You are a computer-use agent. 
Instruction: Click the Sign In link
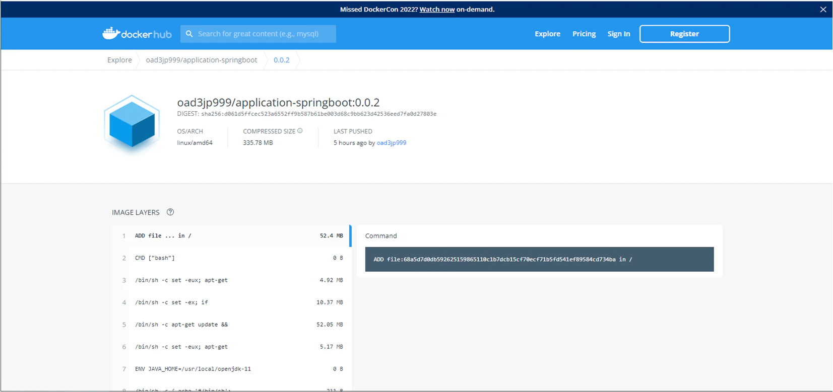(618, 34)
